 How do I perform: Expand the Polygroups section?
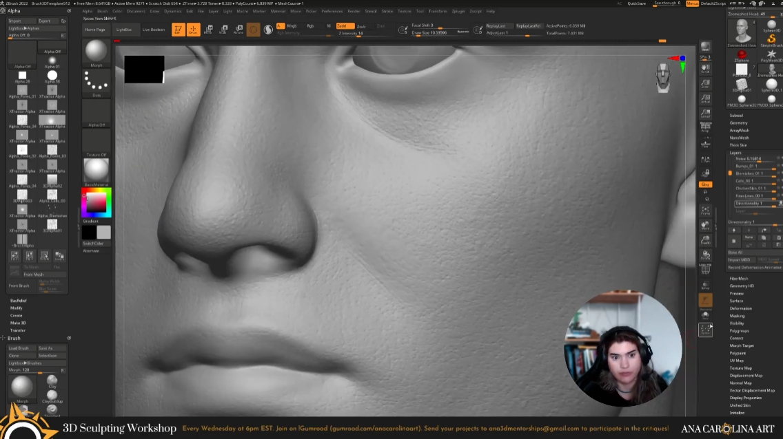pyautogui.click(x=739, y=331)
